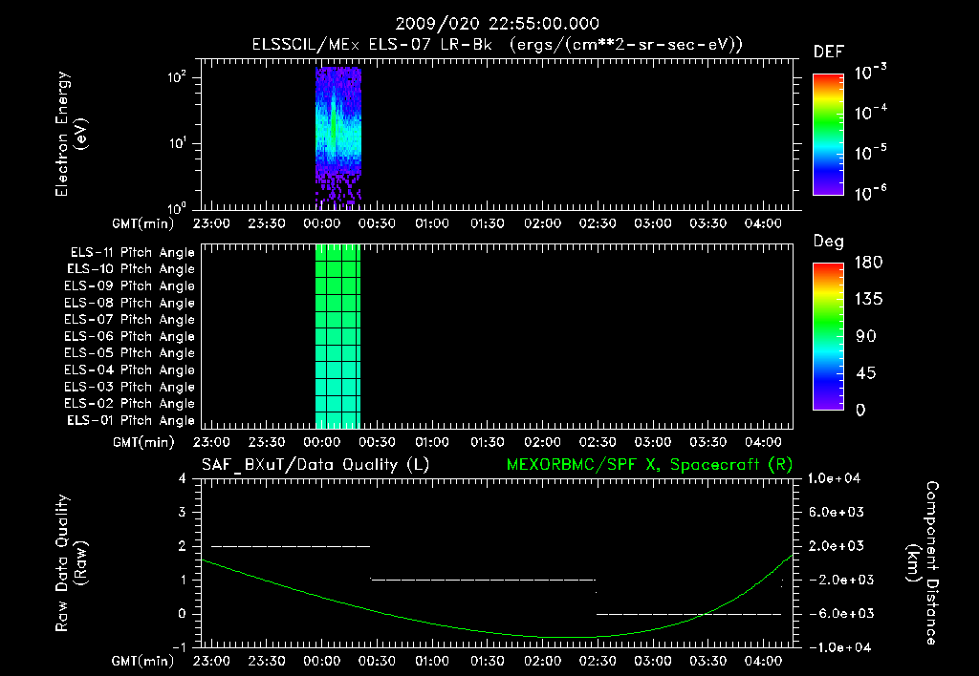Screen dimensions: 979x676
Task: Click the data quality line at level 1
Action: coord(483,580)
